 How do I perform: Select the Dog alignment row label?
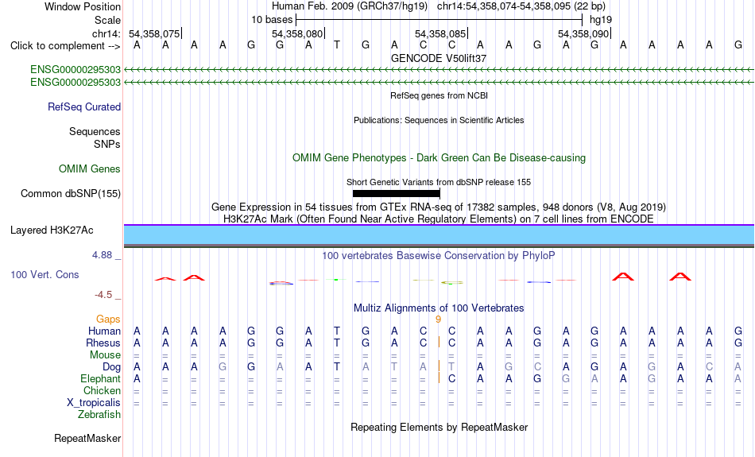click(111, 367)
